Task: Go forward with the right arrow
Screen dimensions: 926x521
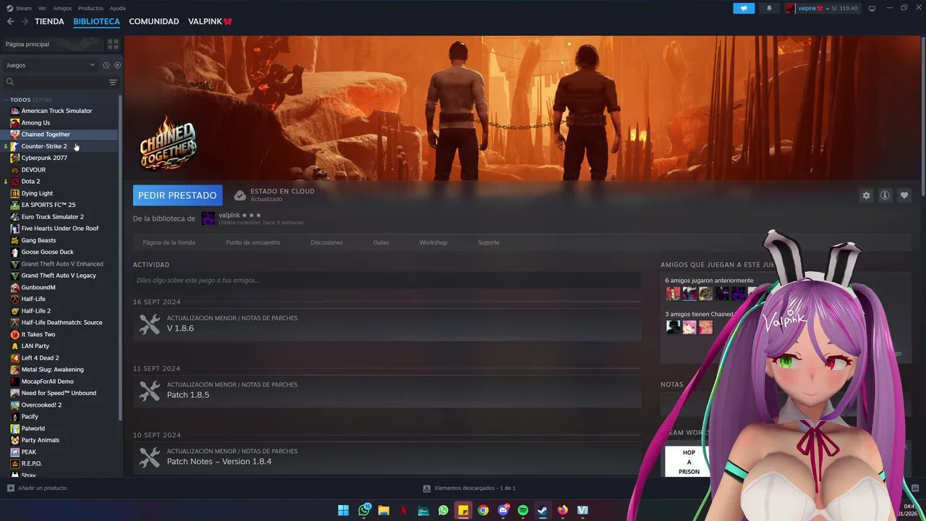Action: tap(25, 22)
